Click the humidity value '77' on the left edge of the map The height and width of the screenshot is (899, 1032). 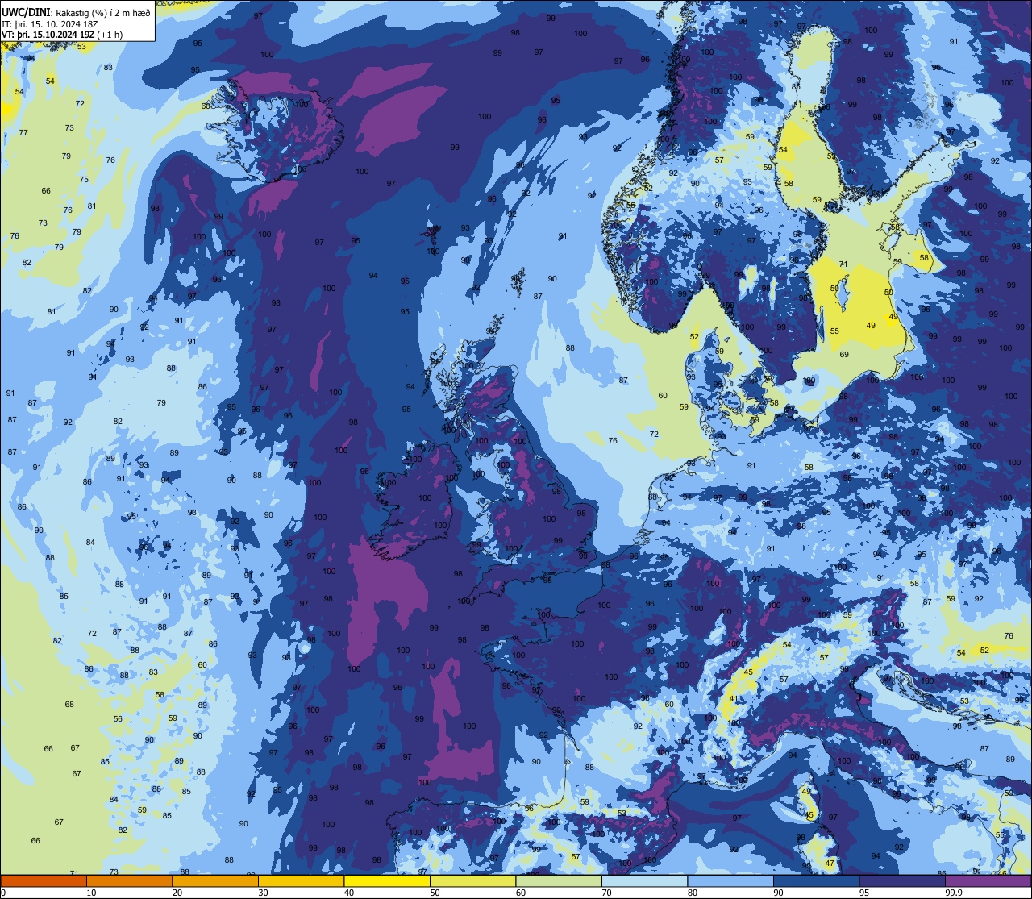23,133
